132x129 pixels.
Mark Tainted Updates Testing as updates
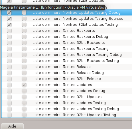point(24,103)
